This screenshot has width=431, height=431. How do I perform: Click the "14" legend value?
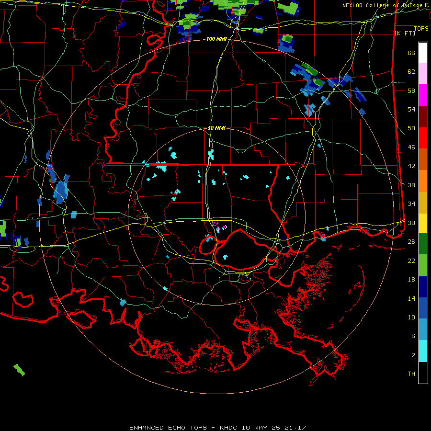(411, 298)
